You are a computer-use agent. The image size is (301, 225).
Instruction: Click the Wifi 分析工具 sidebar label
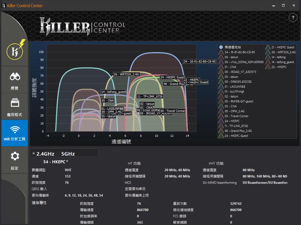pos(15,139)
